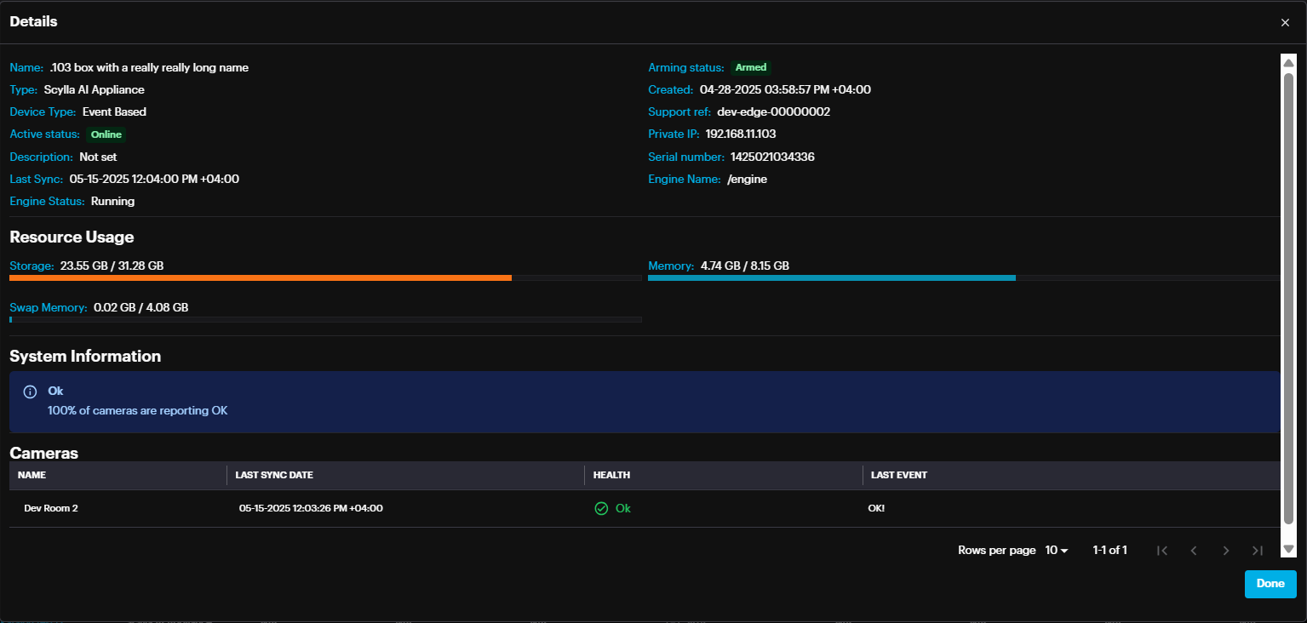This screenshot has width=1307, height=623.
Task: Sort by Last Sync Date column
Action: tap(274, 475)
